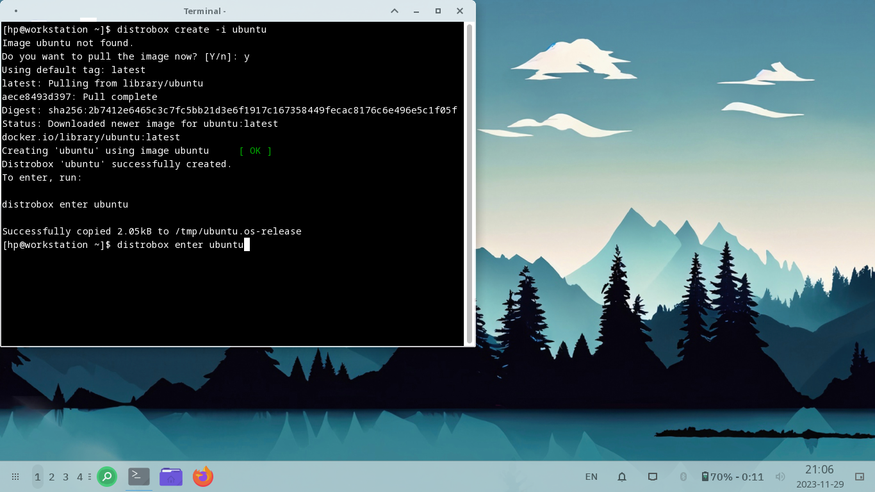Image resolution: width=875 pixels, height=492 pixels.
Task: Open the workspace switcher handle dots
Action: [89, 477]
